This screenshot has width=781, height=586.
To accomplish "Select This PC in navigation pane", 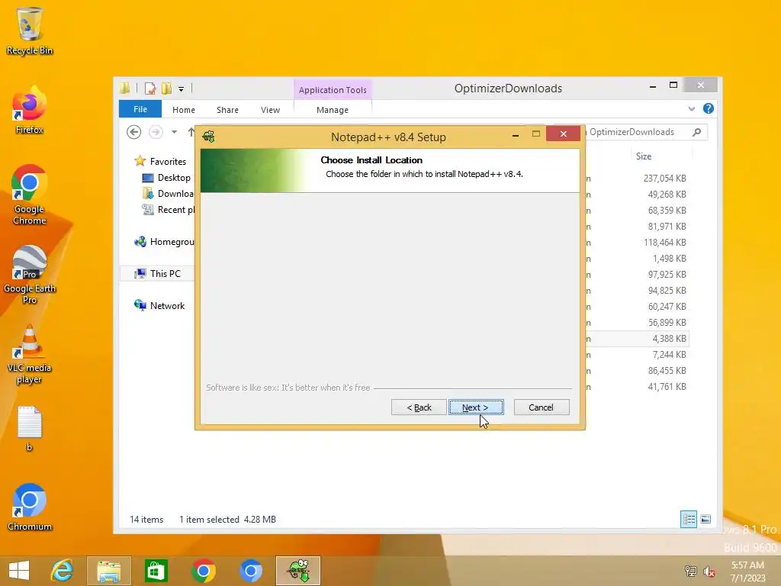I will point(157,274).
